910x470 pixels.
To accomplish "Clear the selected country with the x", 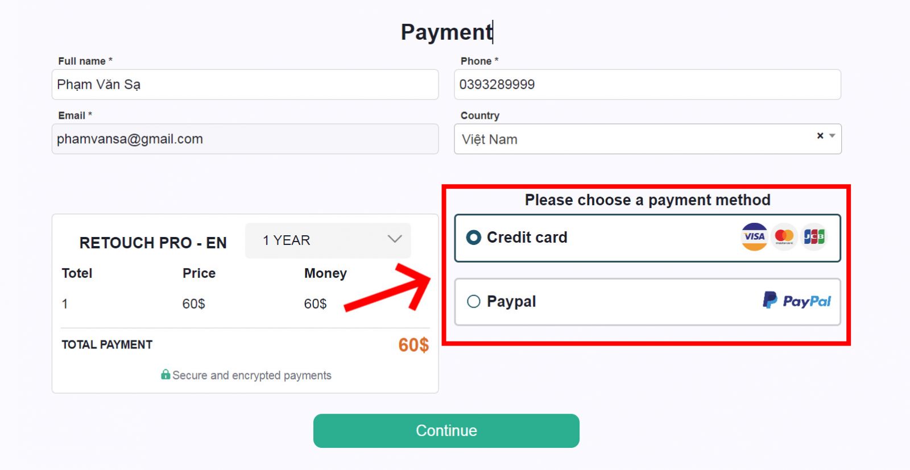I will 820,136.
